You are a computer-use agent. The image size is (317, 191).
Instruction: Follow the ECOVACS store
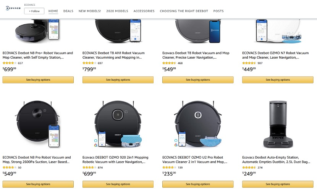coord(34,11)
